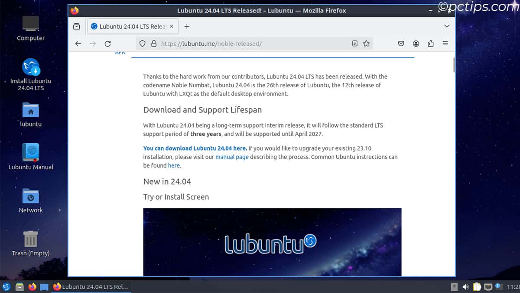Click the forward navigation arrow
The height and width of the screenshot is (293, 520).
(93, 43)
